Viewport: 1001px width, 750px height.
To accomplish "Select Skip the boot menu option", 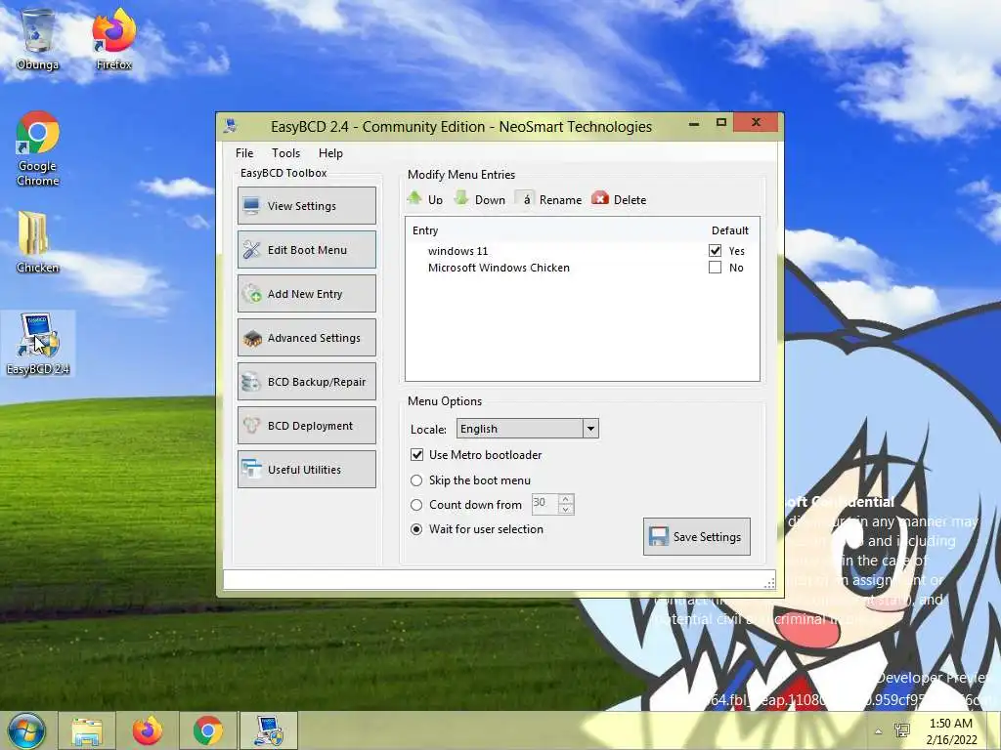I will [416, 480].
